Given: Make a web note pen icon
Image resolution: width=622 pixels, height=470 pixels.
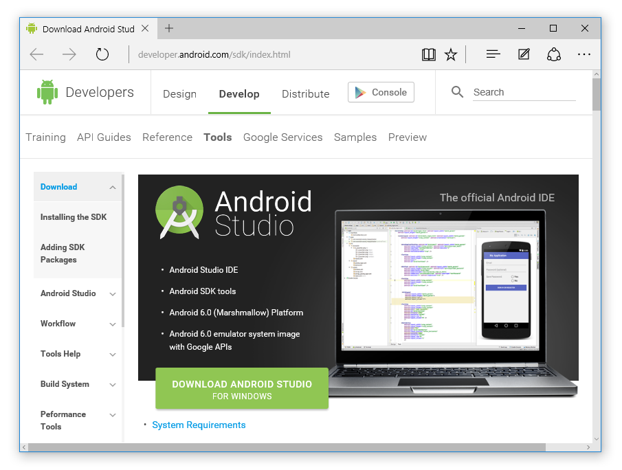Looking at the screenshot, I should pos(524,54).
